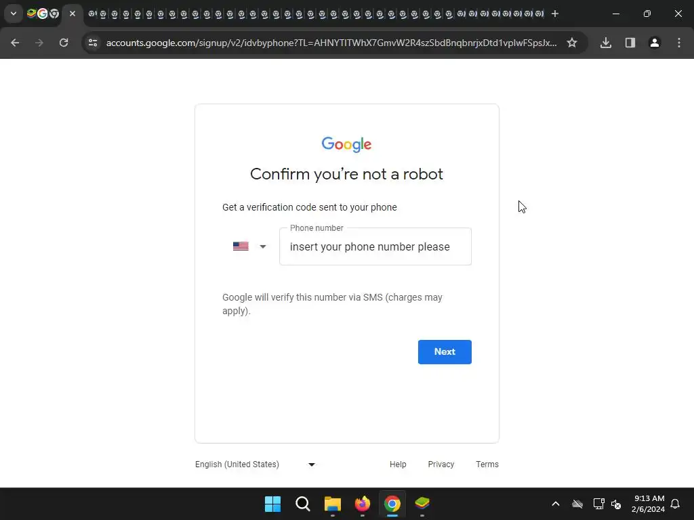View site information icon in address bar
694x520 pixels.
click(x=93, y=43)
